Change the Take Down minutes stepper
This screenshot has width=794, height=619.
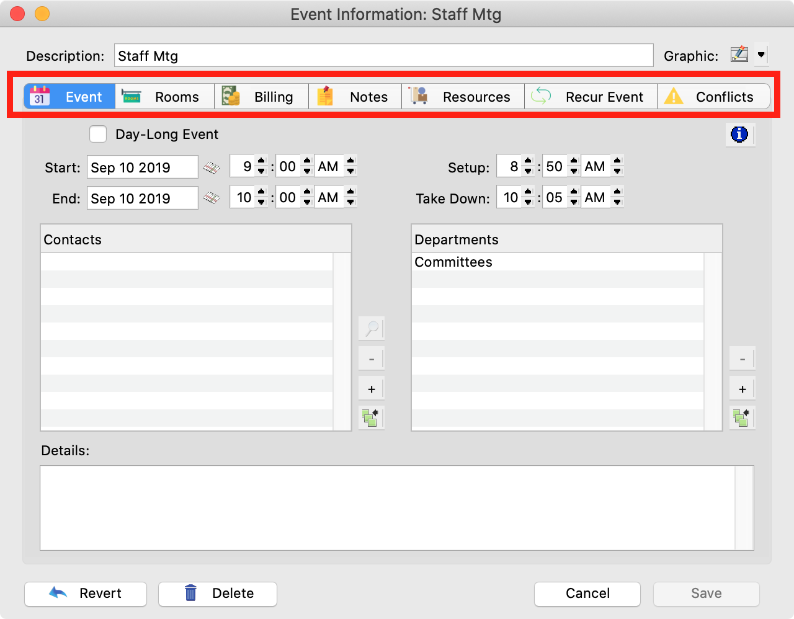click(x=574, y=198)
